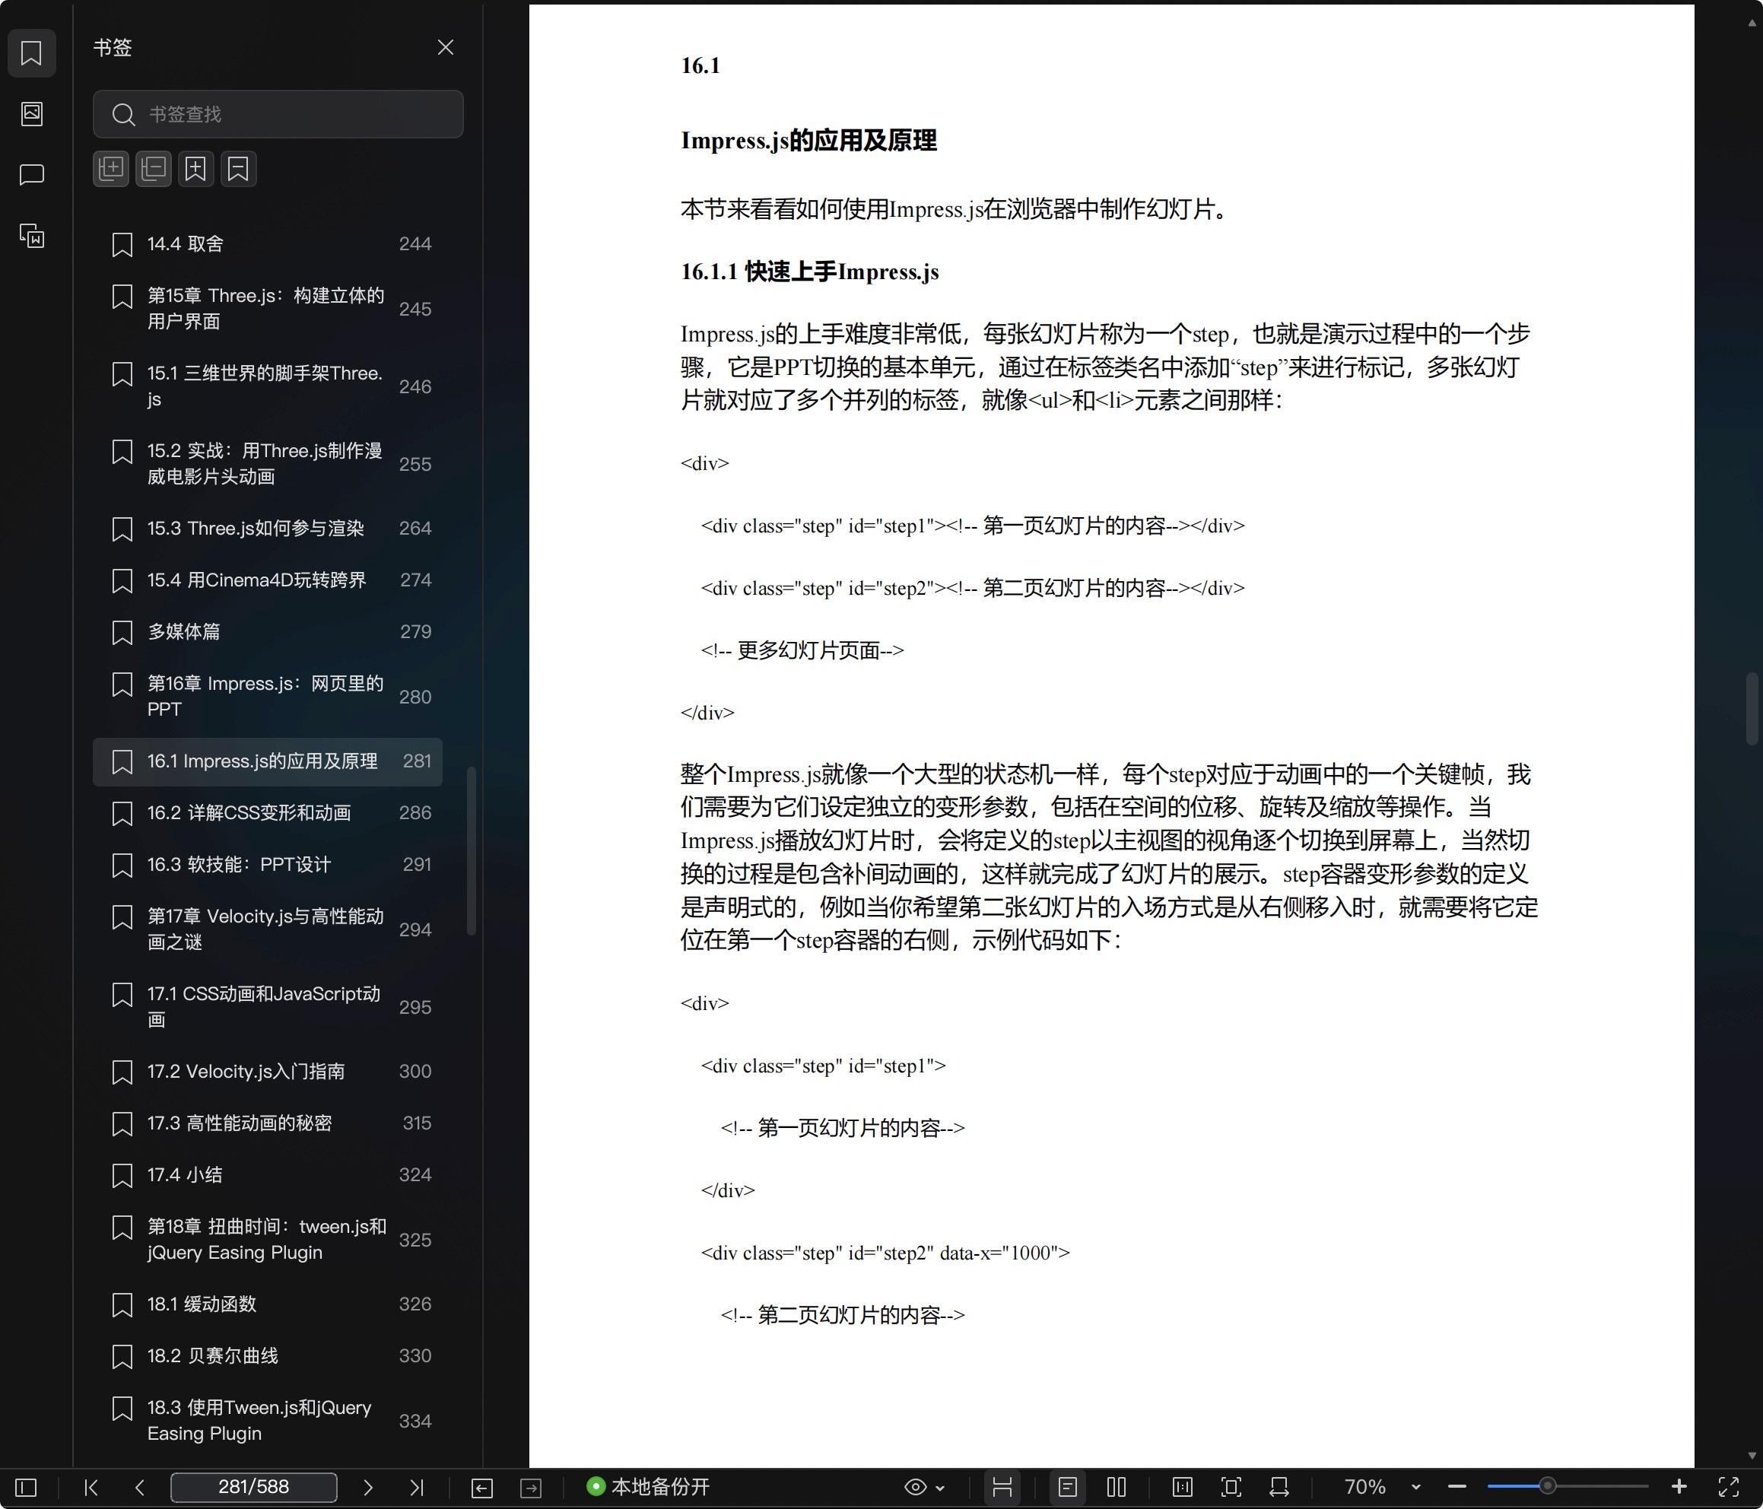The width and height of the screenshot is (1763, 1509).
Task: Zoom in with the plus button
Action: click(1679, 1487)
